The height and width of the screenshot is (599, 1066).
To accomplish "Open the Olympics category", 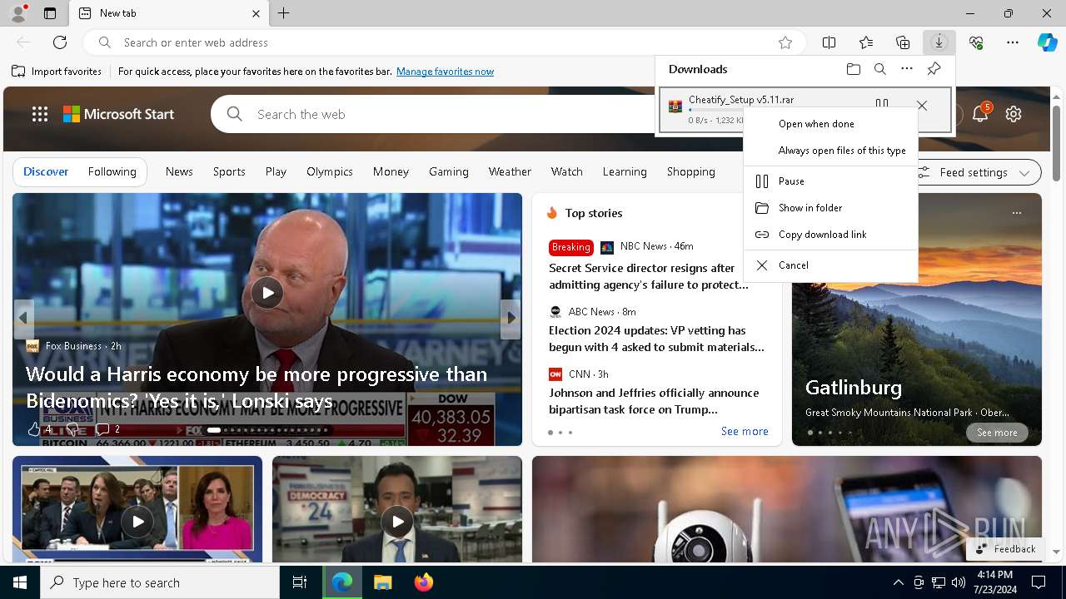I will pos(330,171).
